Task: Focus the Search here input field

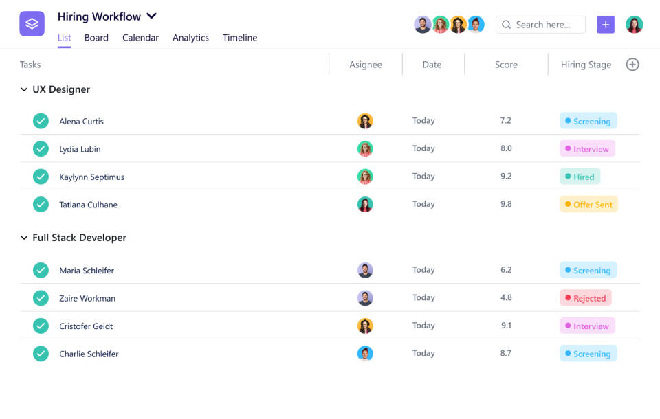Action: click(x=547, y=25)
